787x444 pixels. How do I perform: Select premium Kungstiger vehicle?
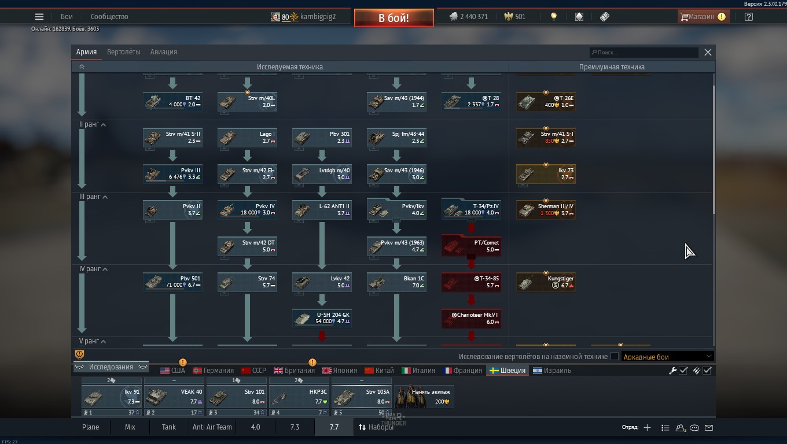coord(546,282)
